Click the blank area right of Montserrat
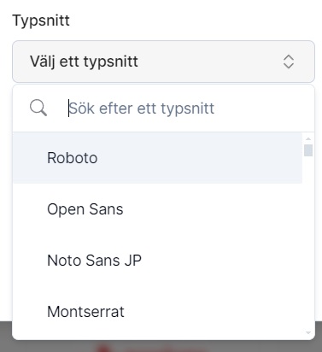The image size is (322, 352). [x=214, y=312]
